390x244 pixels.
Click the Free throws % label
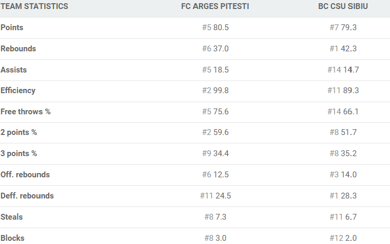(x=25, y=112)
